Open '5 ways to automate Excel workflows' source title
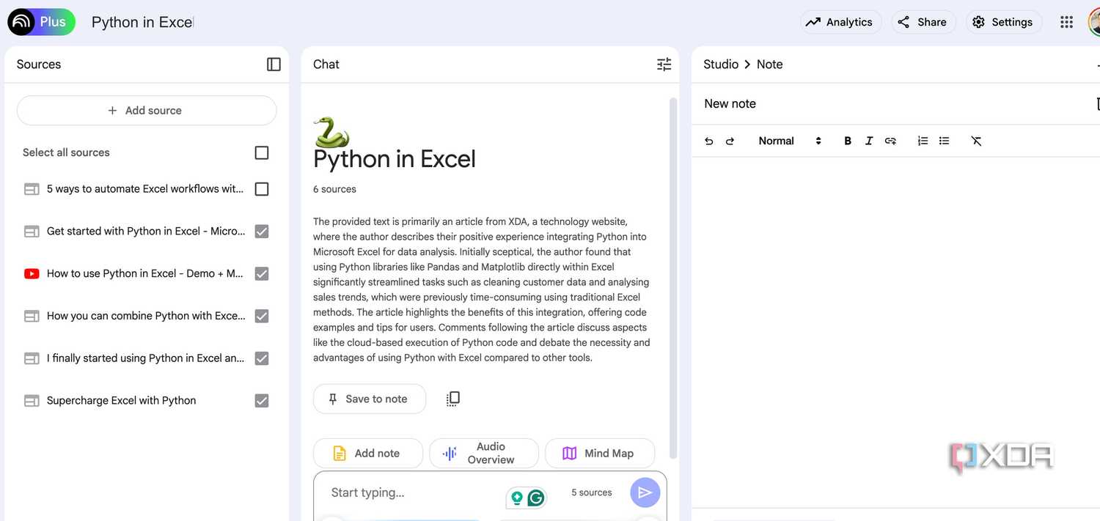 [x=145, y=189]
